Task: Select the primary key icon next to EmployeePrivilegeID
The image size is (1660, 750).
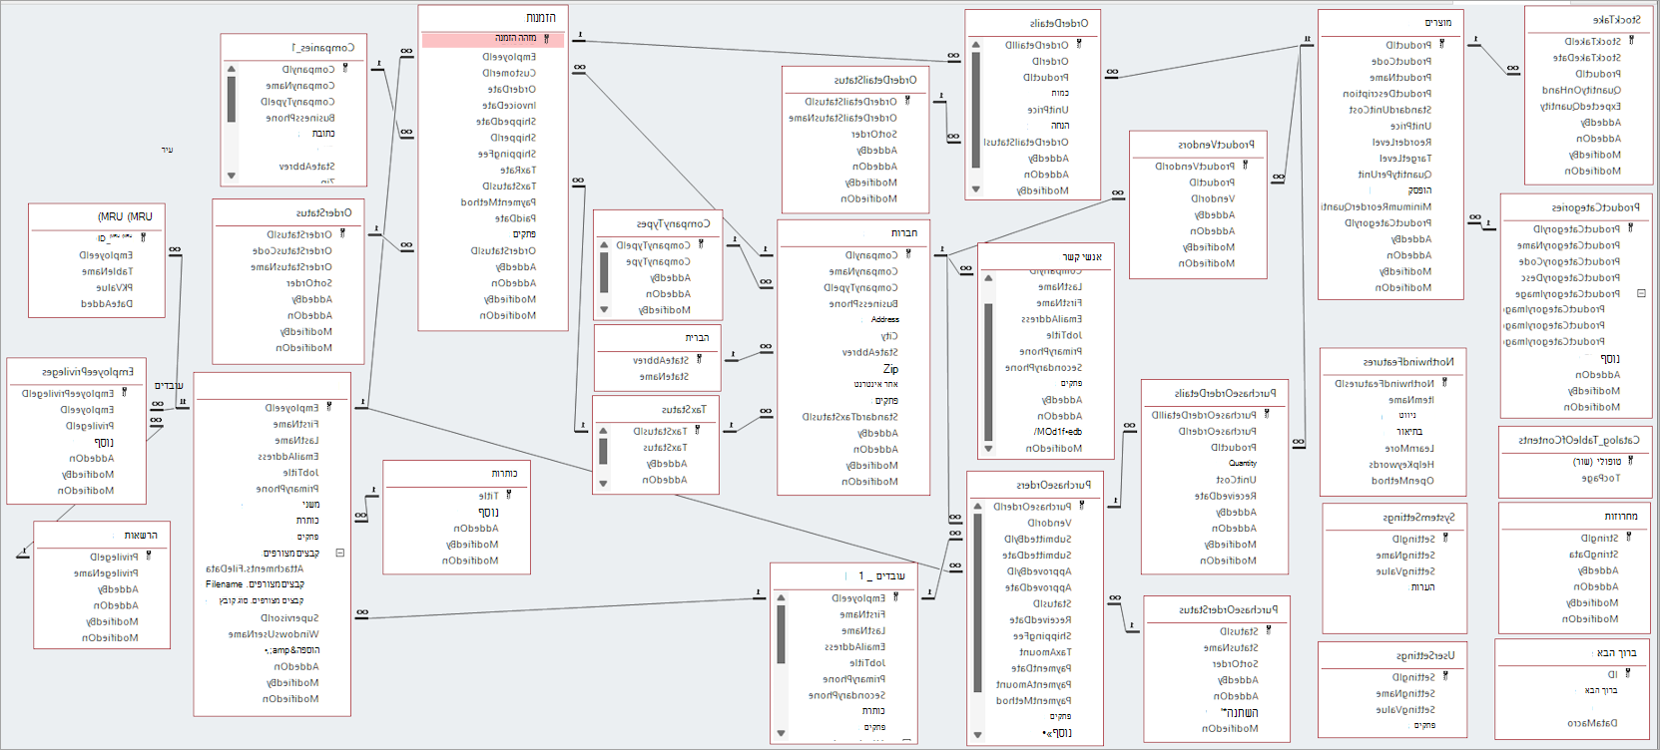Action: click(124, 393)
